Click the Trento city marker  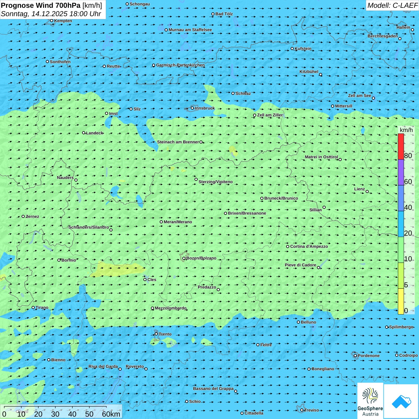[156, 334]
